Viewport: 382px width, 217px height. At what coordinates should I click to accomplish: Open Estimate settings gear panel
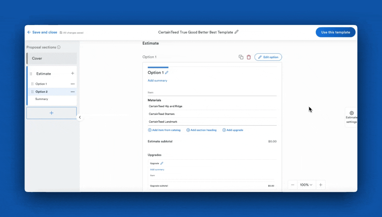351,117
